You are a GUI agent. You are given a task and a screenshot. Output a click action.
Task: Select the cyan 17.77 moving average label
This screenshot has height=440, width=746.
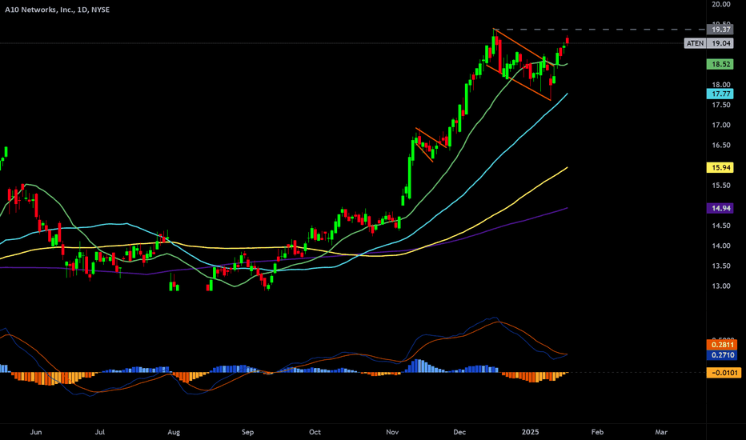click(720, 94)
